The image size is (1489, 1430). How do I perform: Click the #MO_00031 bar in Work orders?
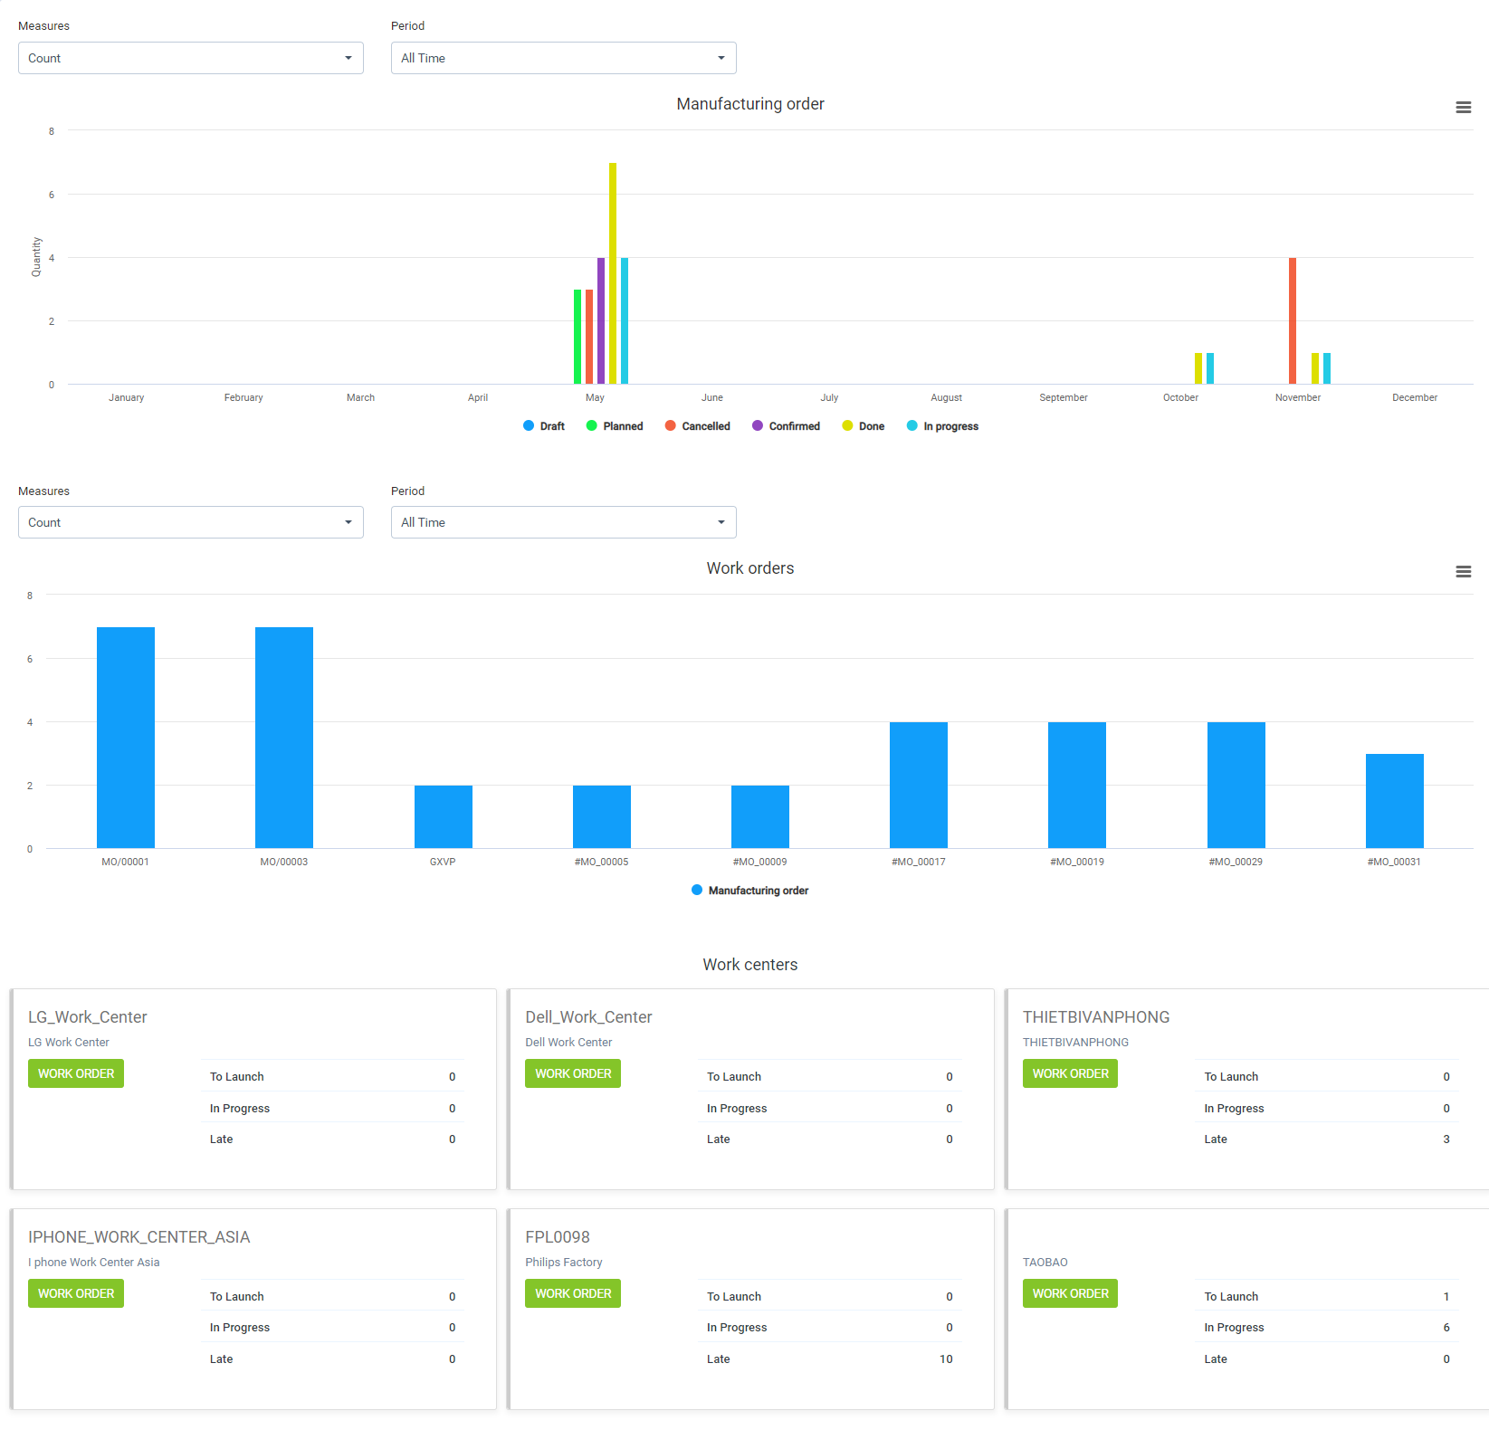point(1395,801)
